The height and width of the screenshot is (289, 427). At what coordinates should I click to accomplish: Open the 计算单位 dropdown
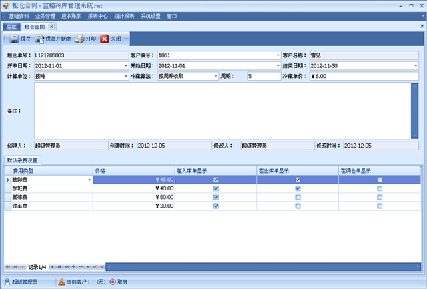click(126, 76)
